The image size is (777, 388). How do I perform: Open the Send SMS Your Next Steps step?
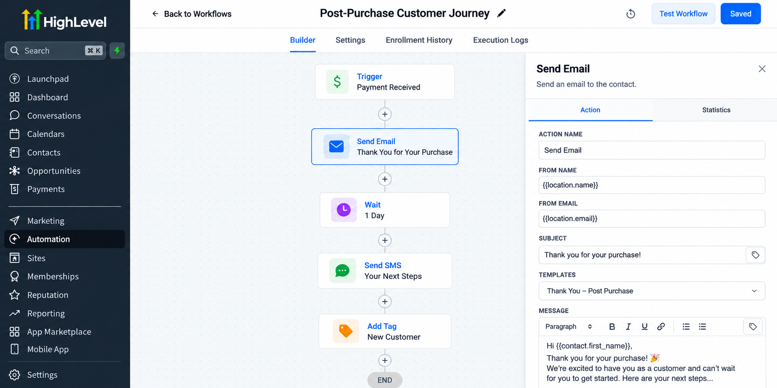385,271
